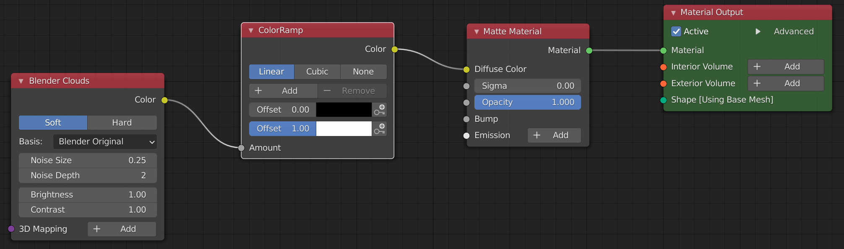
Task: Click the keyframe icon beside the white color stop
Action: tap(380, 129)
